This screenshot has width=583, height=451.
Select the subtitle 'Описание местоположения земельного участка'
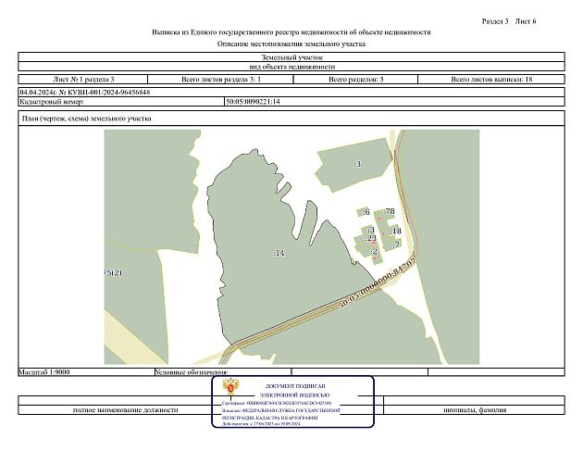291,44
